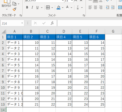Toggle Underline formatting button
The image size is (122, 112).
[38, 7]
